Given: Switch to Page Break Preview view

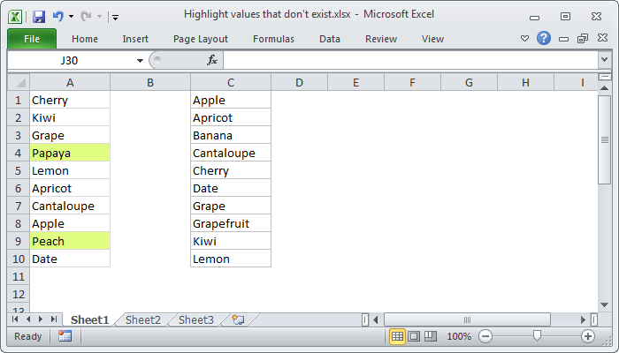Looking at the screenshot, I should (x=430, y=336).
